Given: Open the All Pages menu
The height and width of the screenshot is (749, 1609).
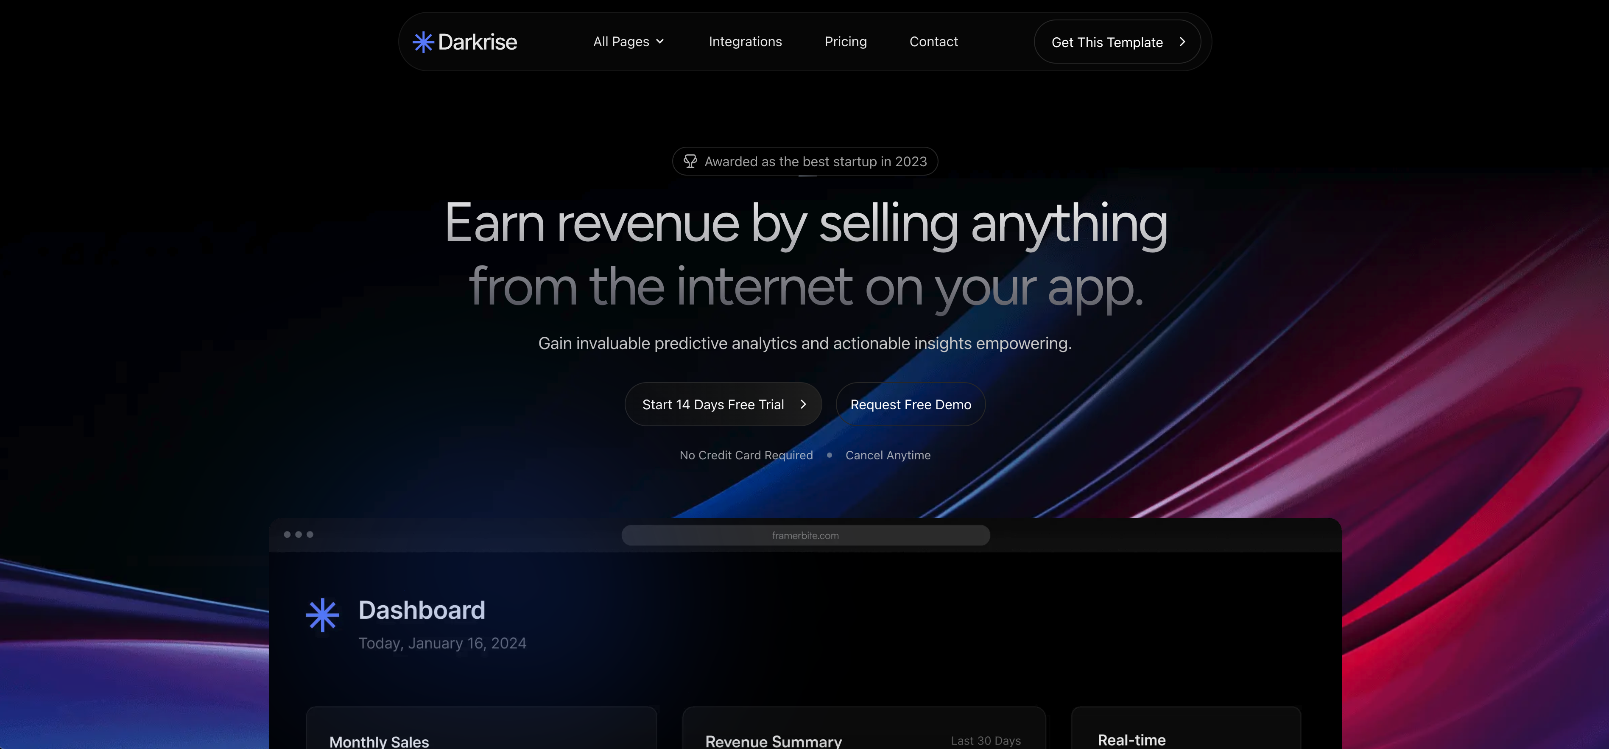Looking at the screenshot, I should (621, 42).
